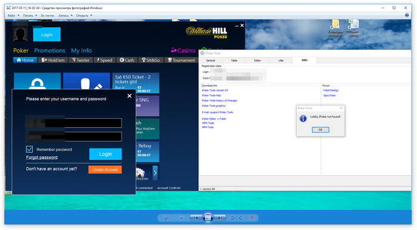Viewport: 417px width, 230px height.
Task: Open Account Controls in poker lobby
Action: pos(169,188)
